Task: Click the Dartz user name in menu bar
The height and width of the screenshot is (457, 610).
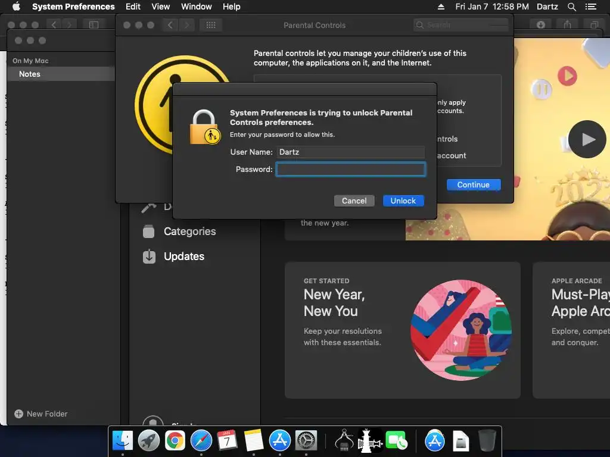Action: point(547,7)
